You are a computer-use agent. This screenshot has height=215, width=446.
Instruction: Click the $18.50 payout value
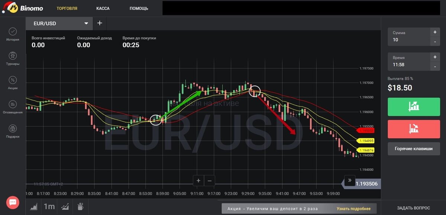pyautogui.click(x=400, y=88)
